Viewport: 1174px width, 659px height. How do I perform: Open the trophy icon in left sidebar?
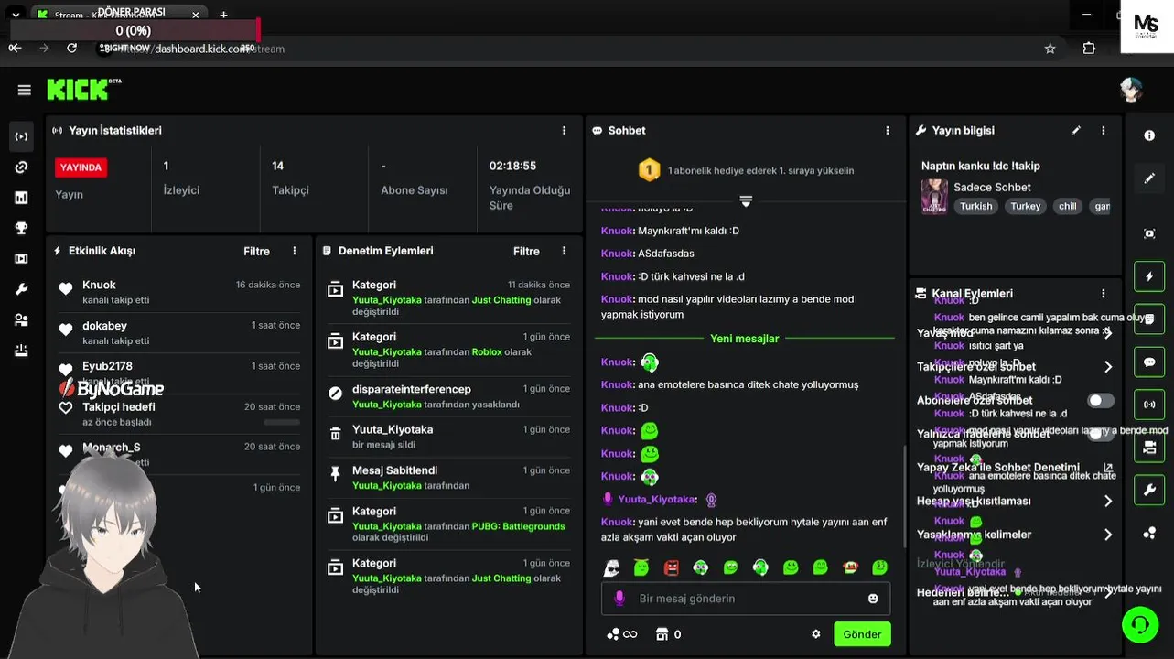point(21,228)
